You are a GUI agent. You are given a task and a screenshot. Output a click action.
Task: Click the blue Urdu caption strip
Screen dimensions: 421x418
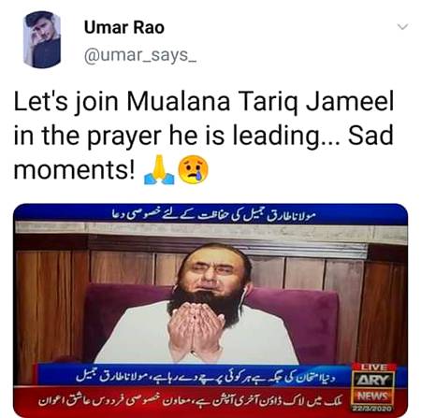[x=194, y=376]
